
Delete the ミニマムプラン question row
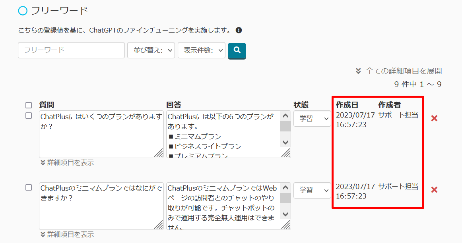(434, 190)
